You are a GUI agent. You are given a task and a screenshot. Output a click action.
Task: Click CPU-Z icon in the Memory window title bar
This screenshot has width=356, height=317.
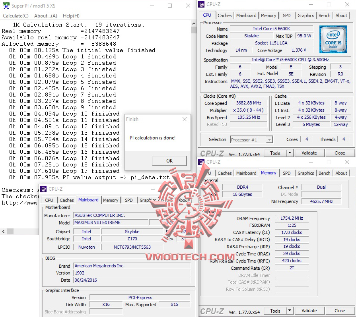click(x=201, y=162)
